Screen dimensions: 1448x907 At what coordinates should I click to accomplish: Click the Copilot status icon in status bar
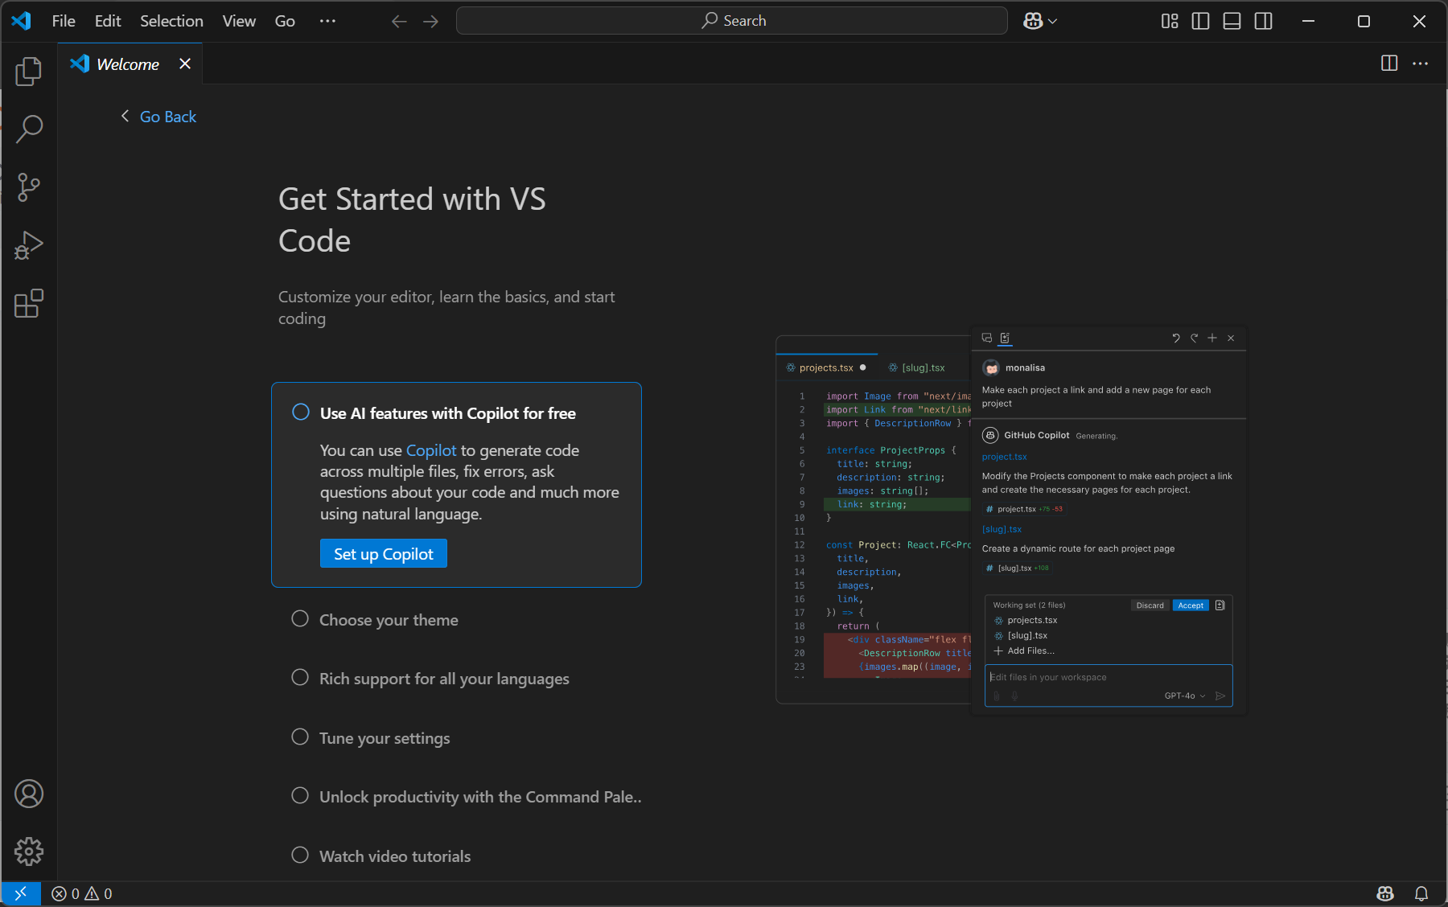click(x=1385, y=893)
